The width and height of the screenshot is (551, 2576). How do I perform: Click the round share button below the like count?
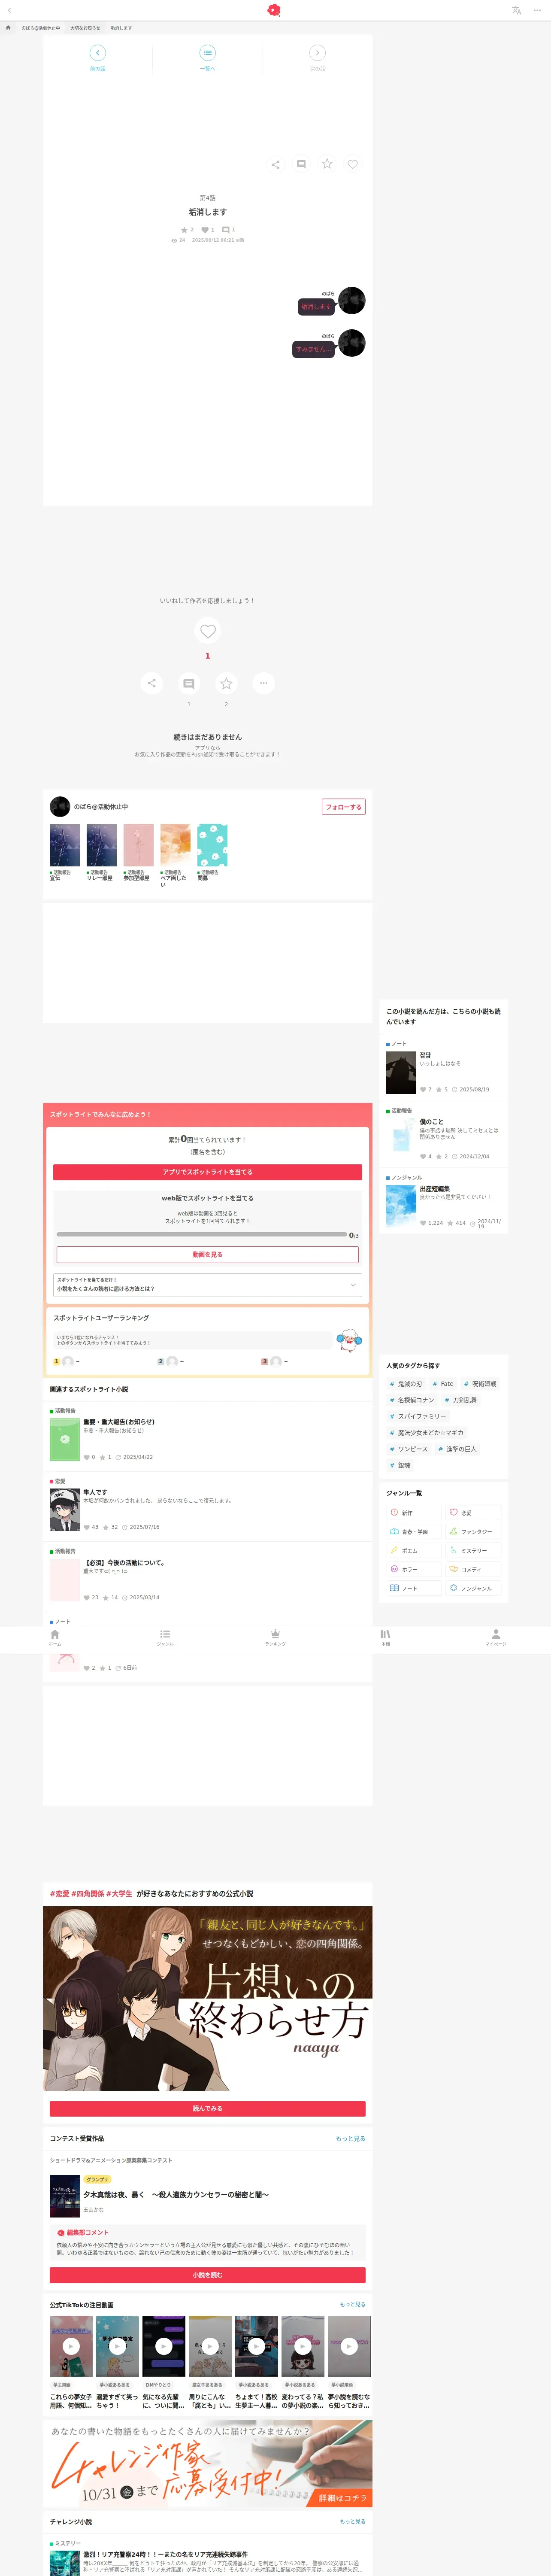pos(151,683)
